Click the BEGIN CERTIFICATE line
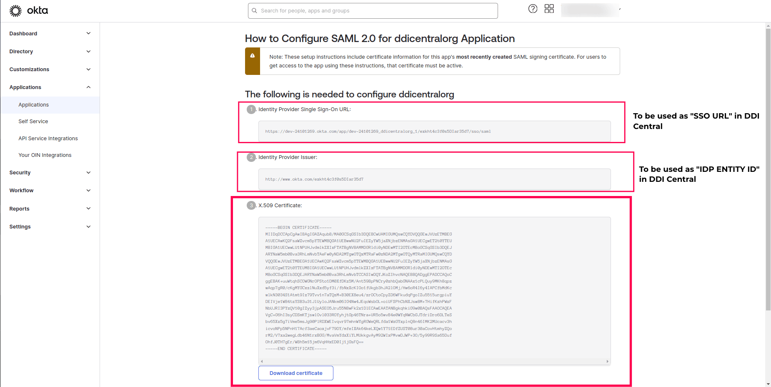 pyautogui.click(x=298, y=228)
